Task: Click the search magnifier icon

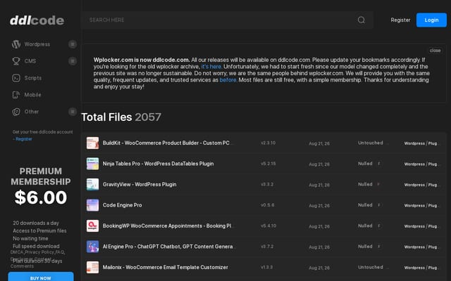Action: point(362,20)
